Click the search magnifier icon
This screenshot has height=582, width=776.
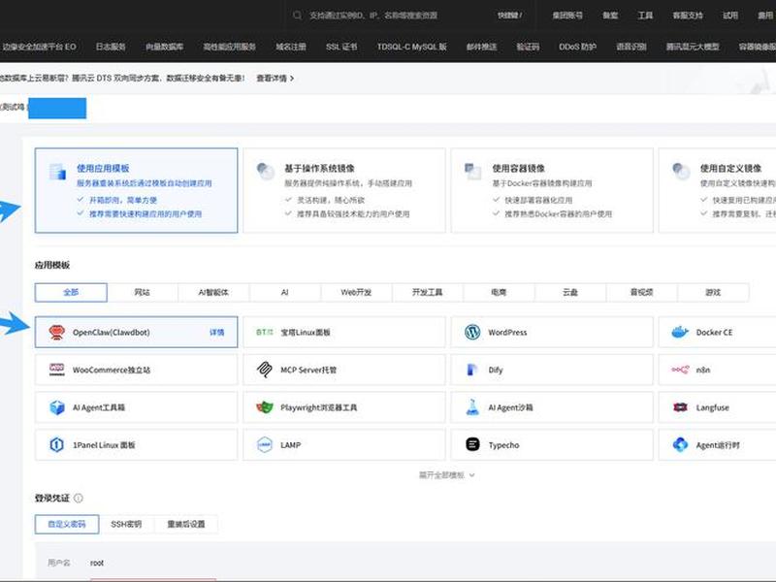coord(297,16)
